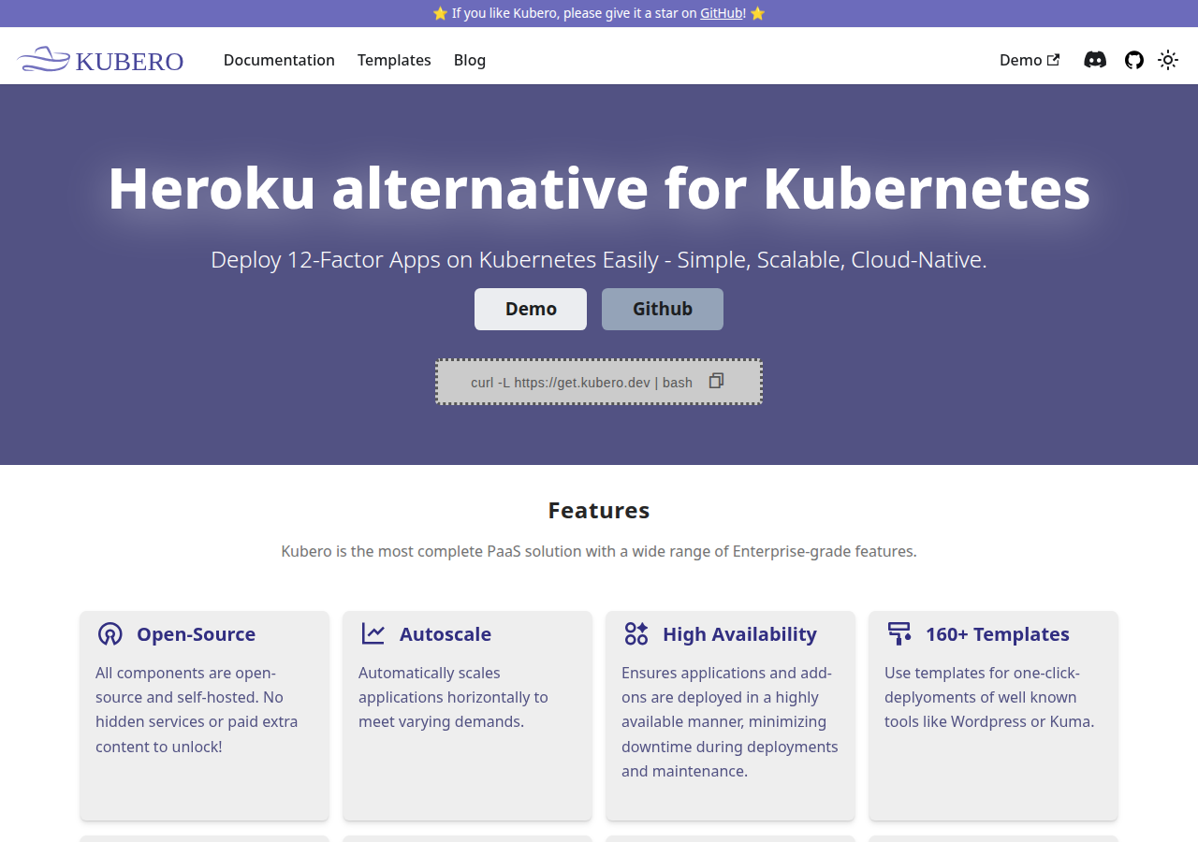Screen dimensions: 1198x842
Task: Click 'Use templates for one-click-deplyoments' description
Action: (989, 697)
